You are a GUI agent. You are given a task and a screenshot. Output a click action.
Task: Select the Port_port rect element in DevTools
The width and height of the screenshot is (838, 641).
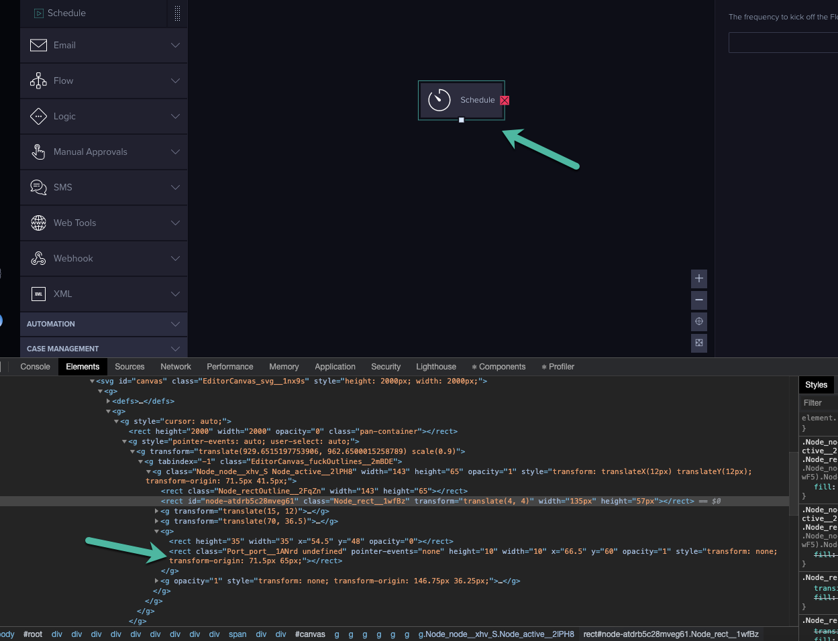coord(268,551)
